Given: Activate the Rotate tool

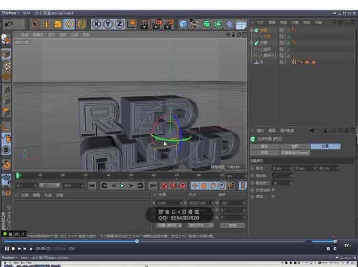Looking at the screenshot, I should tap(70, 24).
